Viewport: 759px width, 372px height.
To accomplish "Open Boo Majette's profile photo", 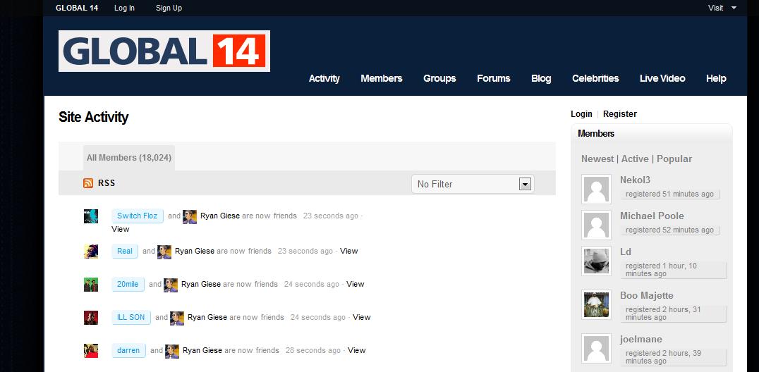I will 596,305.
